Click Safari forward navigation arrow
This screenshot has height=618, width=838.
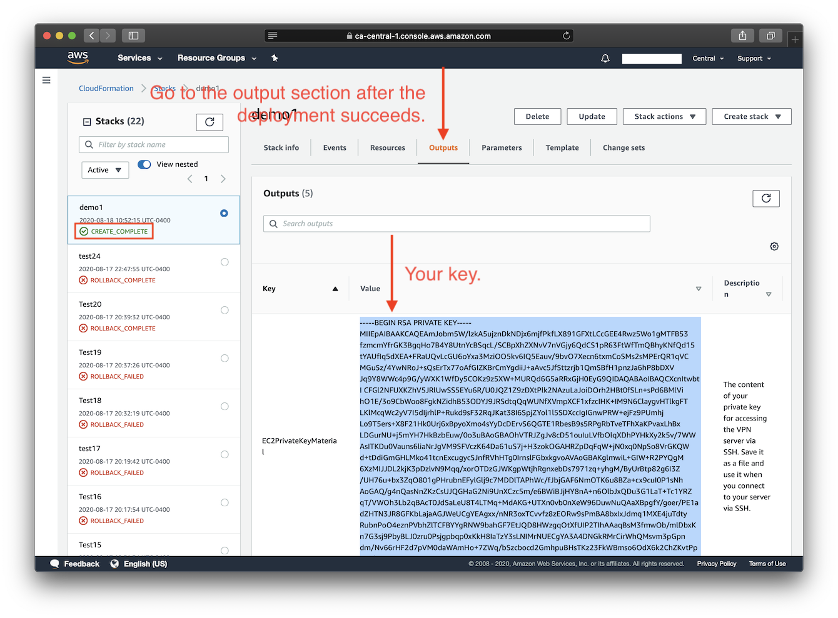[108, 36]
